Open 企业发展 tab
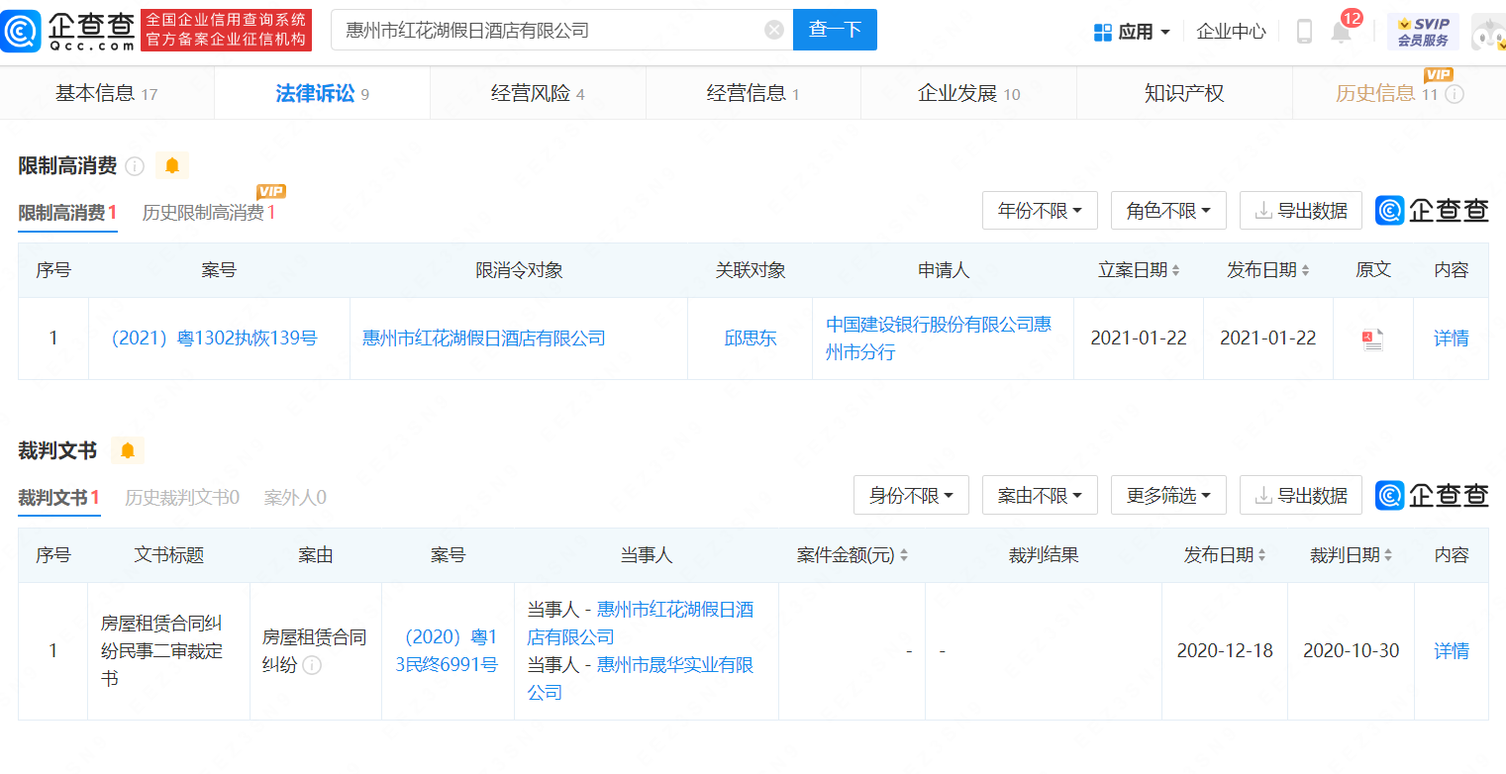This screenshot has height=774, width=1506. 968,94
